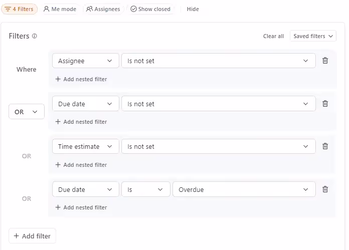The image size is (349, 250).
Task: Open the 'Is' condition dropdown
Action: click(145, 189)
